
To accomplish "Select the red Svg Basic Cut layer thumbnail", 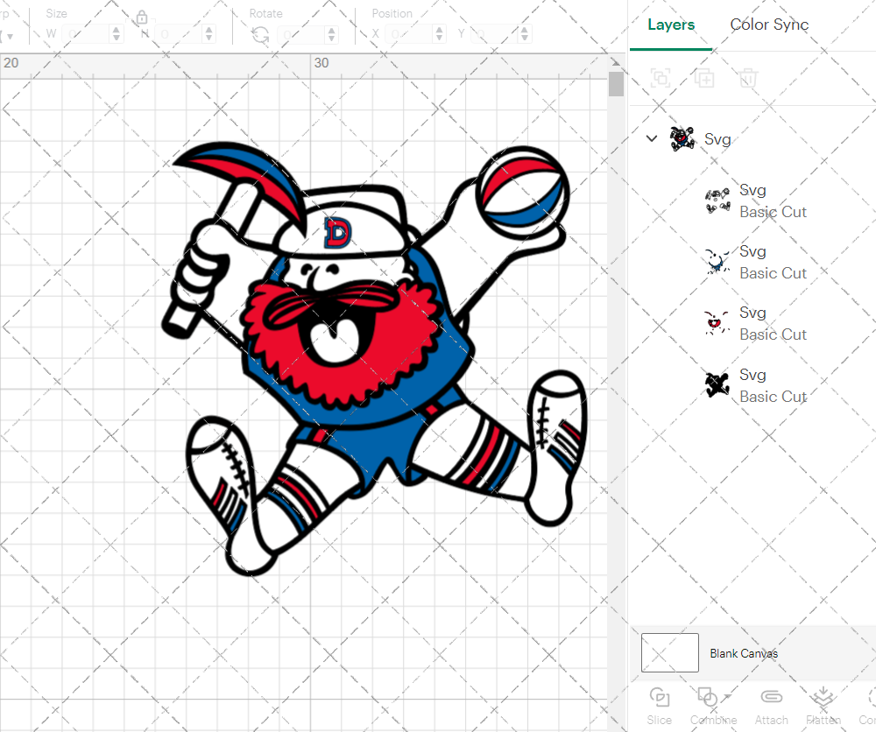I will point(717,323).
